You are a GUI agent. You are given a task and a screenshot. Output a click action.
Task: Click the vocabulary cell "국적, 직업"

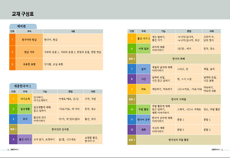[x=93, y=99]
